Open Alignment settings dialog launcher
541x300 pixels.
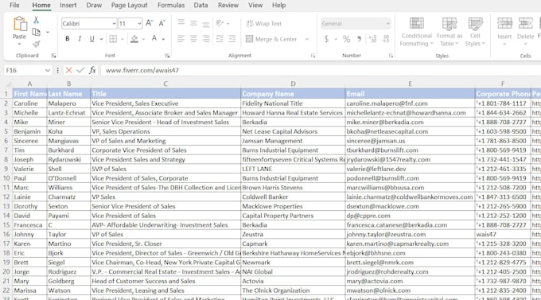313,55
